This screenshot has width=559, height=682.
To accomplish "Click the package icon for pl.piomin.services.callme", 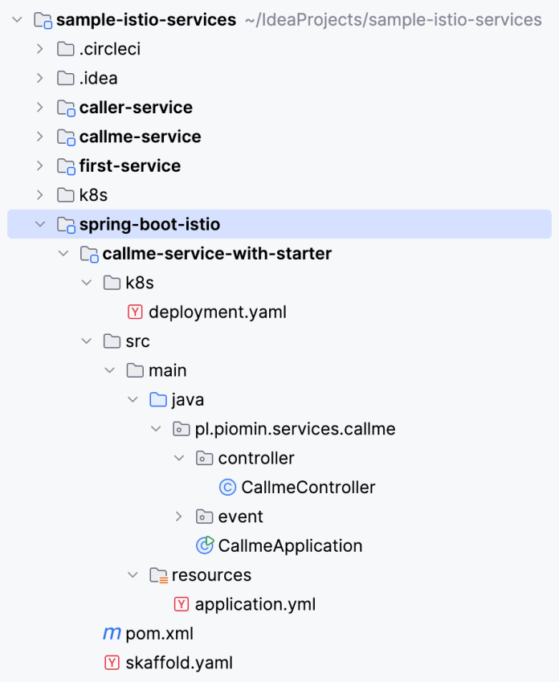I will pyautogui.click(x=182, y=429).
